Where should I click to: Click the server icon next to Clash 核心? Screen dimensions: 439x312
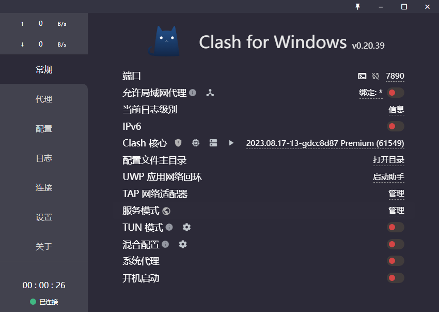(x=213, y=143)
